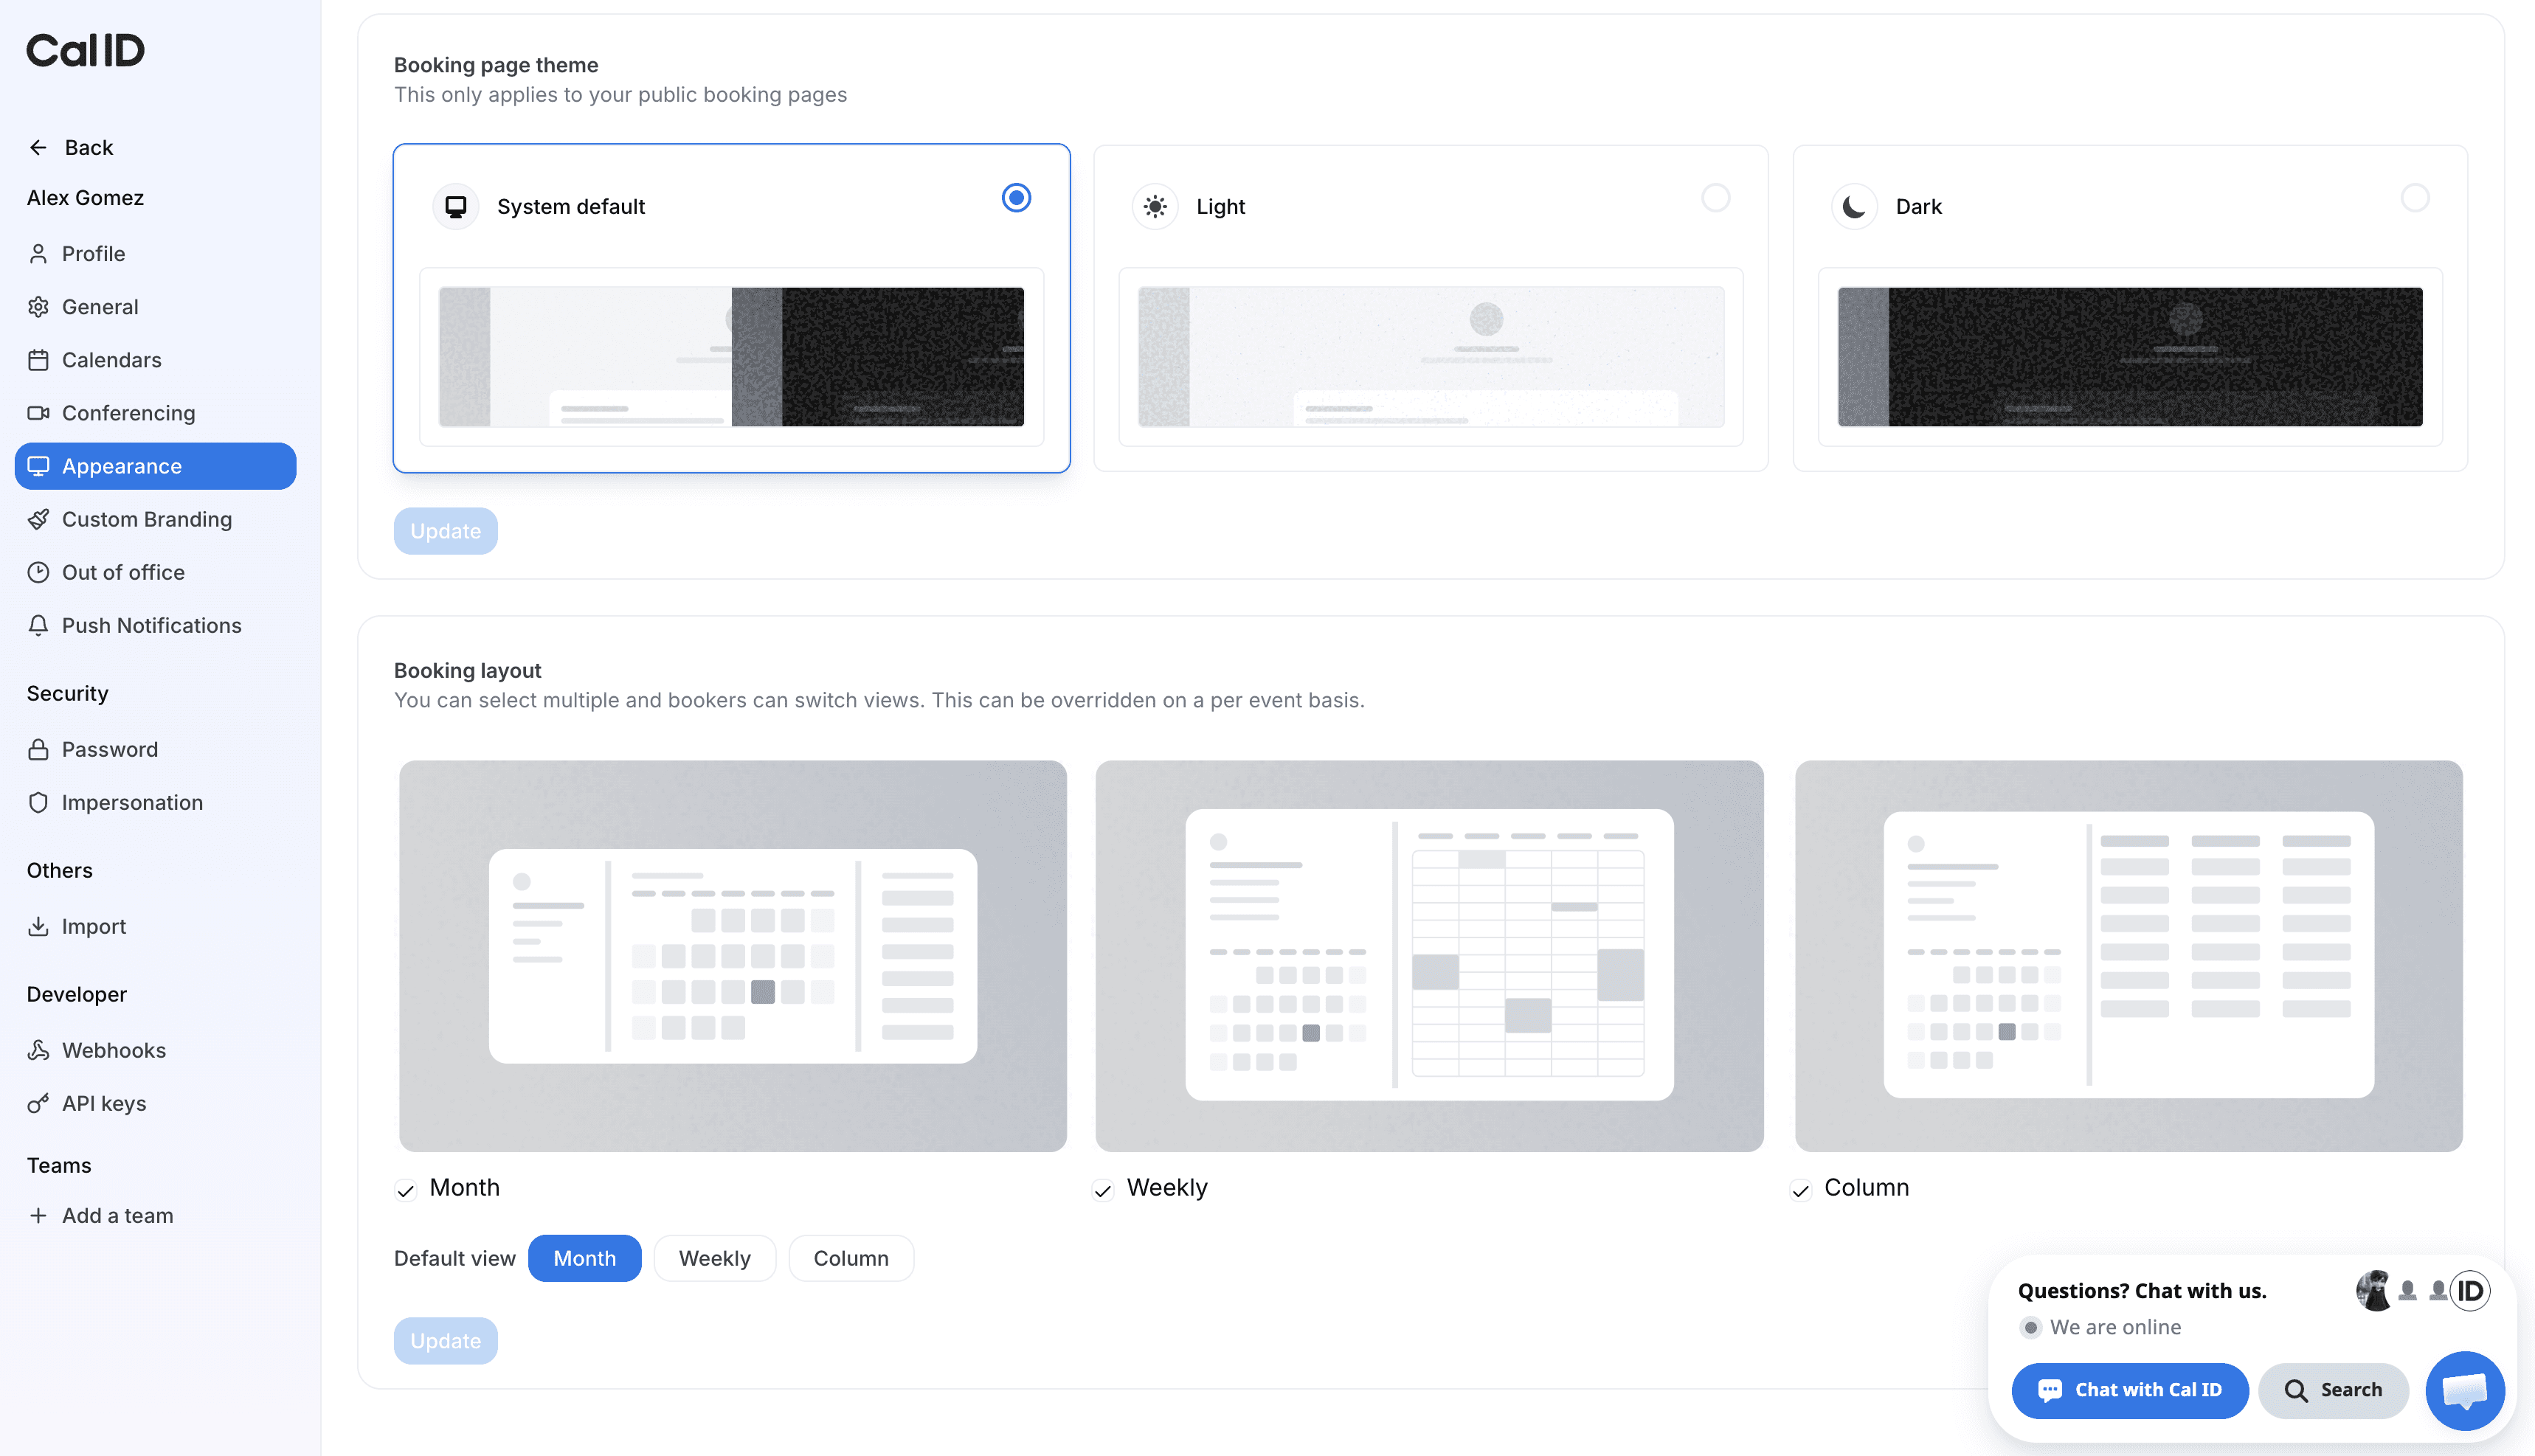Click the Weekly layout preview image
The height and width of the screenshot is (1456, 2535).
point(1429,955)
